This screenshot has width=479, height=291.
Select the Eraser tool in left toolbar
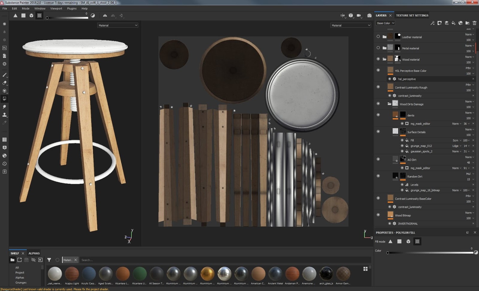click(4, 83)
